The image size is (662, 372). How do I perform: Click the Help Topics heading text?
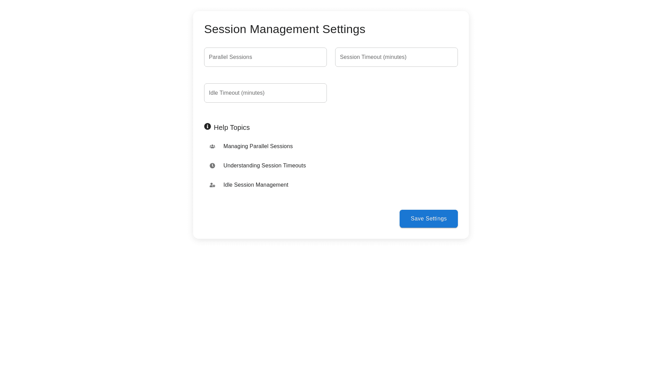[231, 127]
